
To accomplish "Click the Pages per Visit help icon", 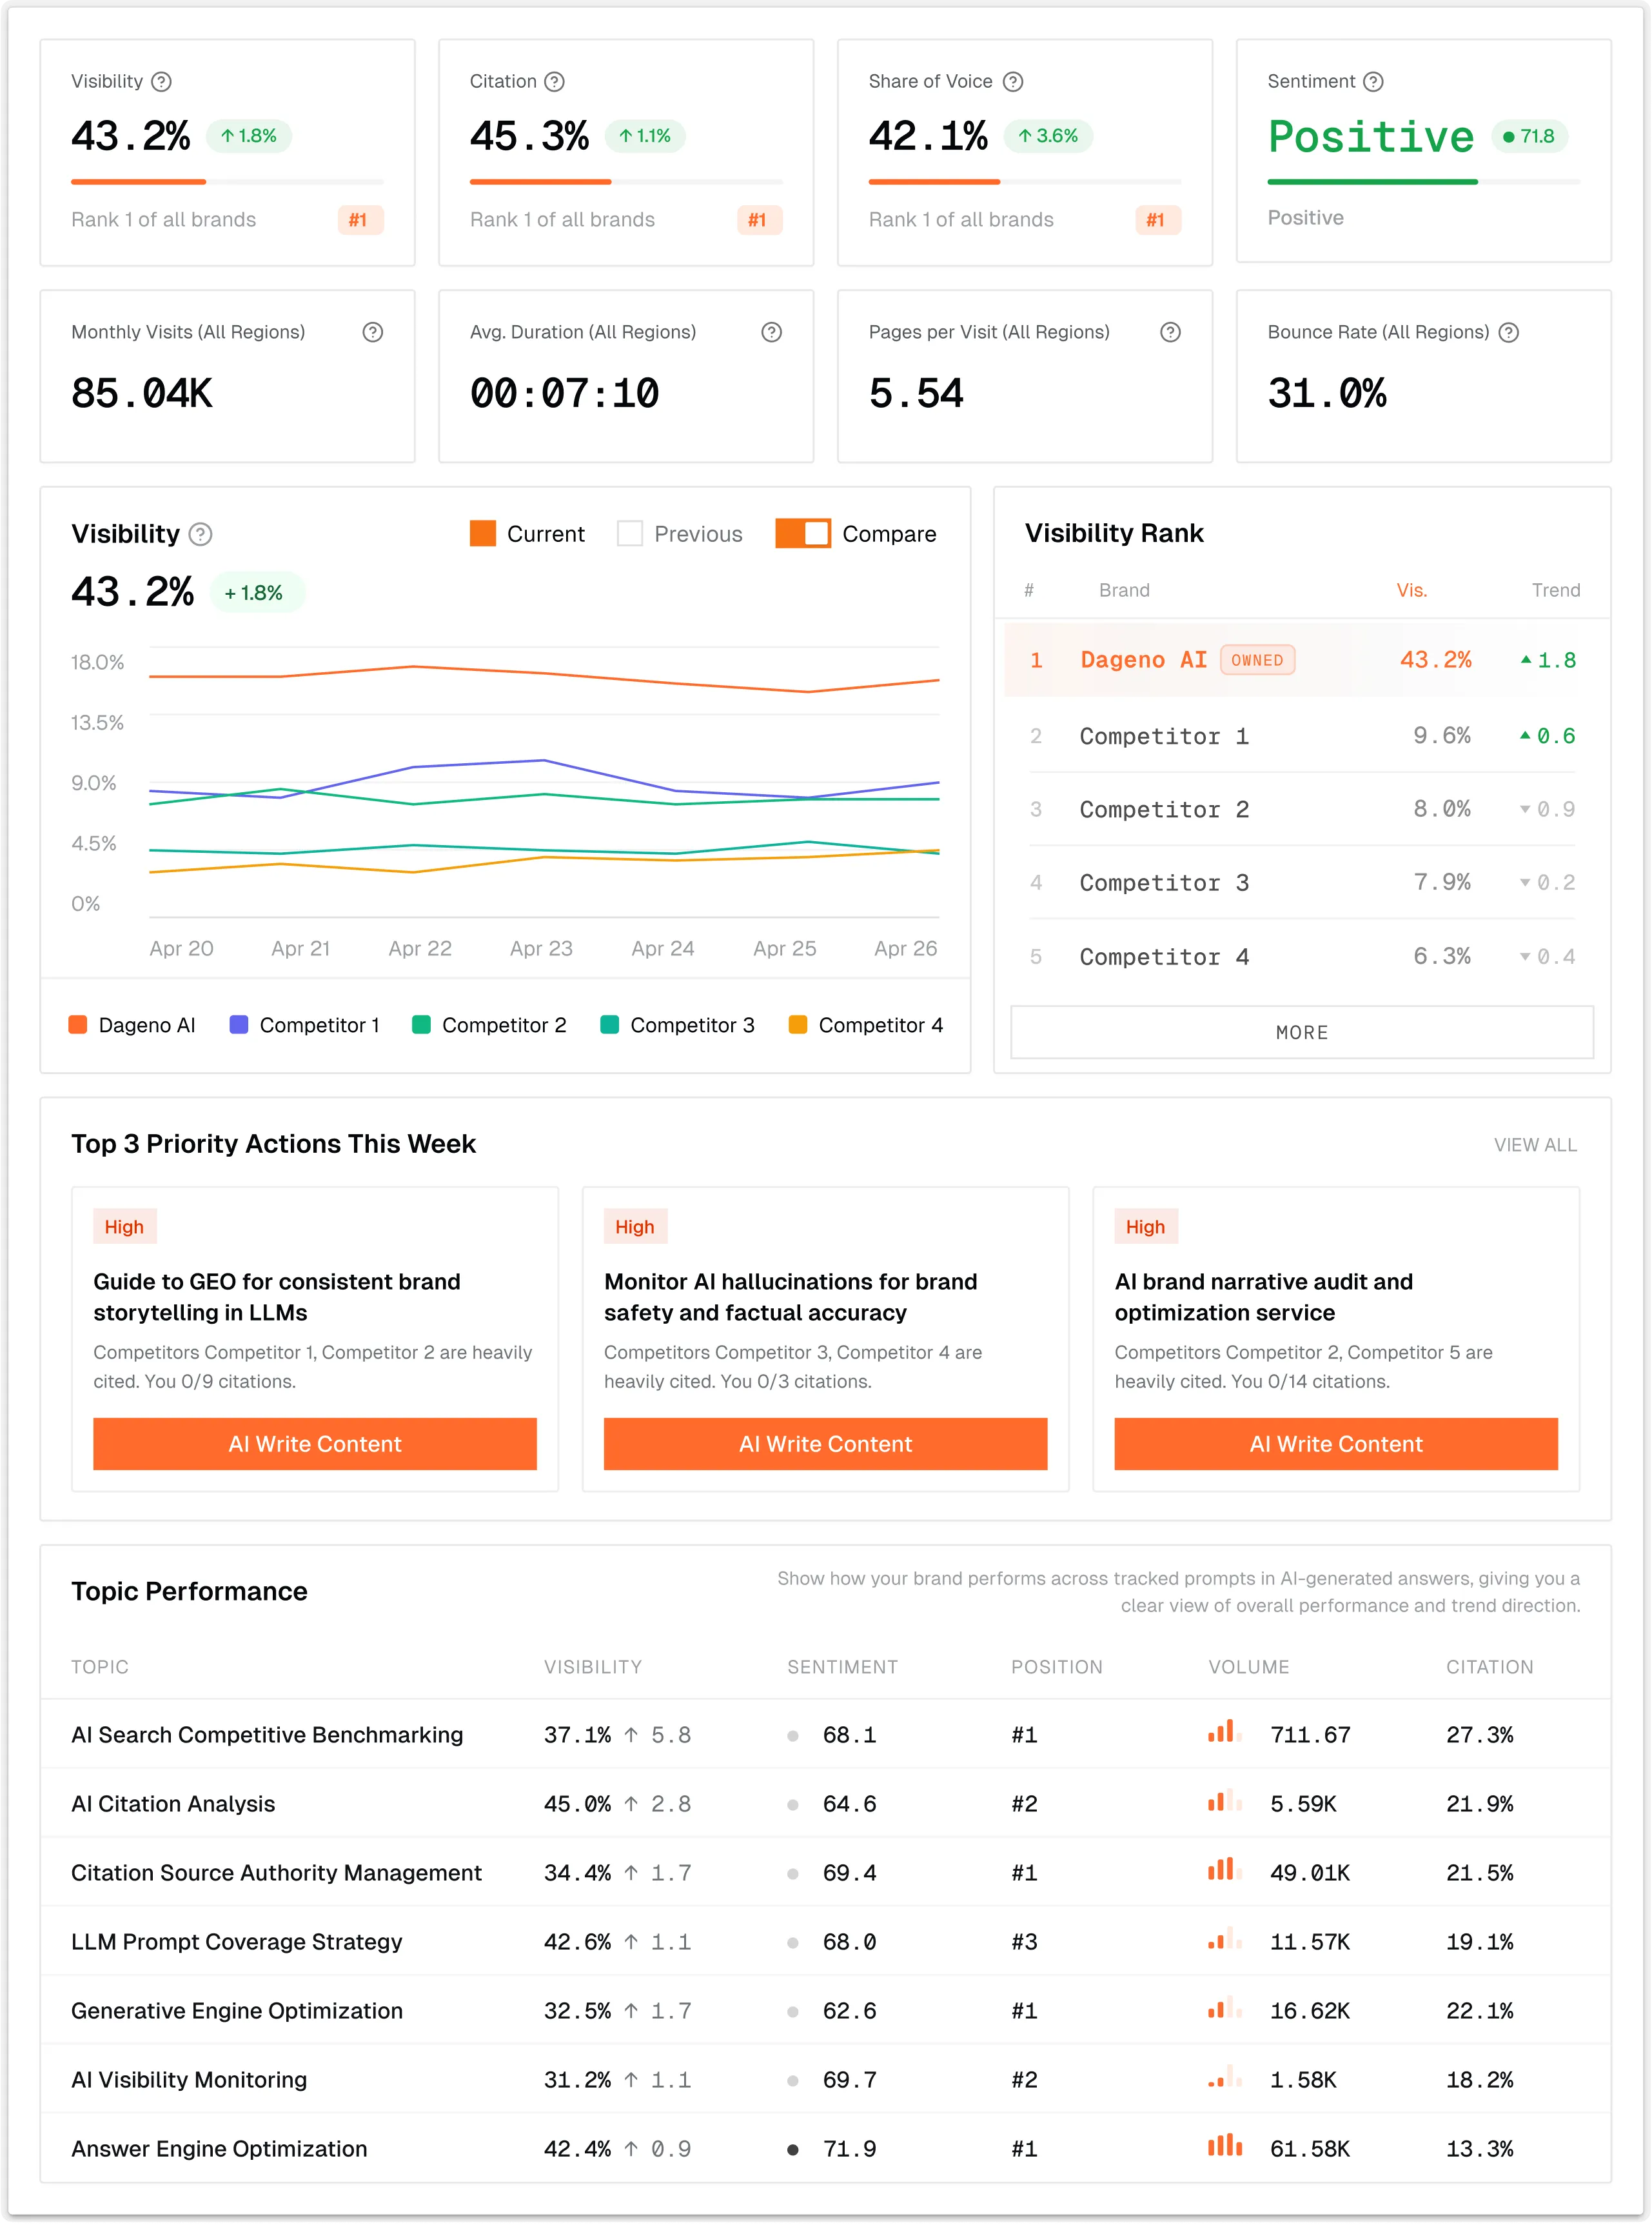I will pos(1170,332).
